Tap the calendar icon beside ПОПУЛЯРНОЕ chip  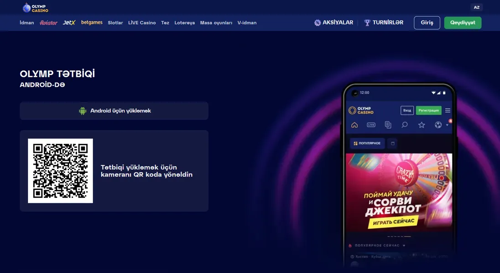tap(393, 143)
